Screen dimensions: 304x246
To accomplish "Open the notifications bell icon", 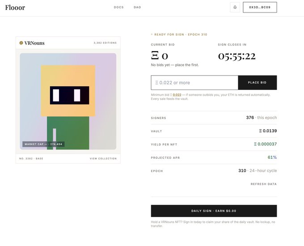I will [235, 7].
